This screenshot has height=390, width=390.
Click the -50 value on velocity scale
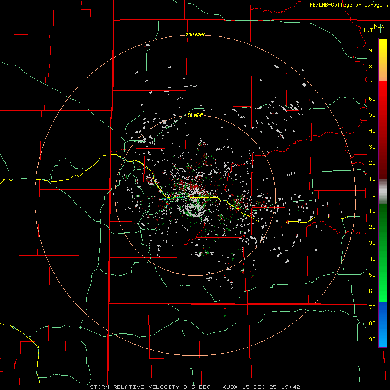tap(370, 275)
